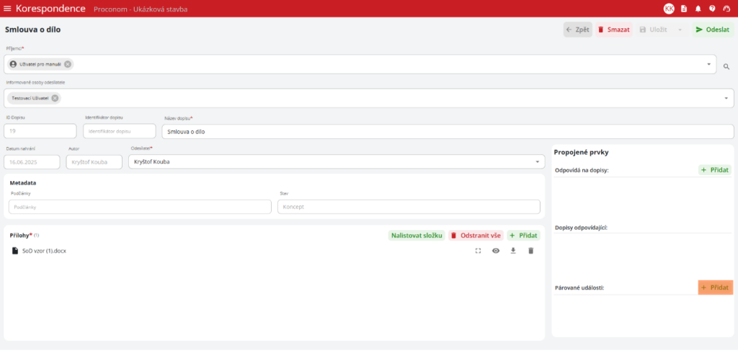Click the help question mark icon
This screenshot has height=351, width=738.
pos(712,9)
